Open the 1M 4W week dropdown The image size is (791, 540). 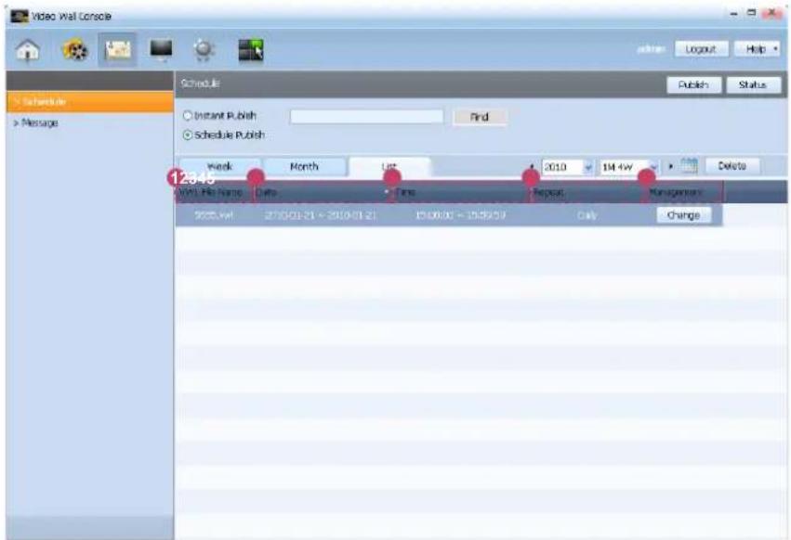click(x=628, y=167)
